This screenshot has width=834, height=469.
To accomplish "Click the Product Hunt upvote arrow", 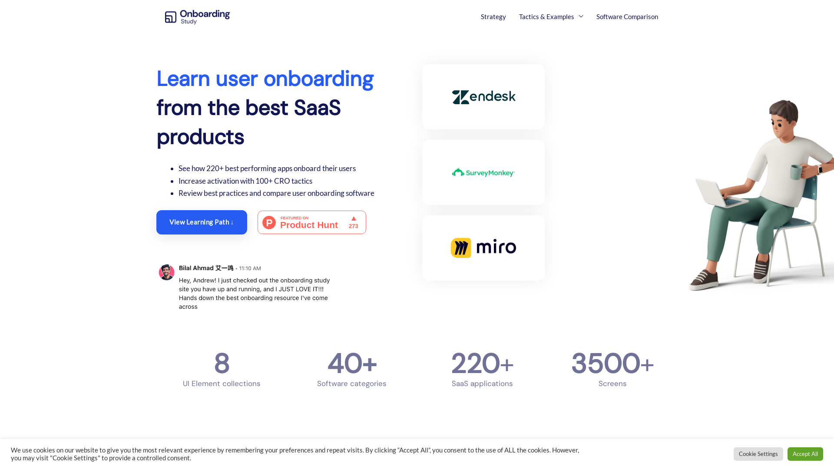I will (x=354, y=218).
